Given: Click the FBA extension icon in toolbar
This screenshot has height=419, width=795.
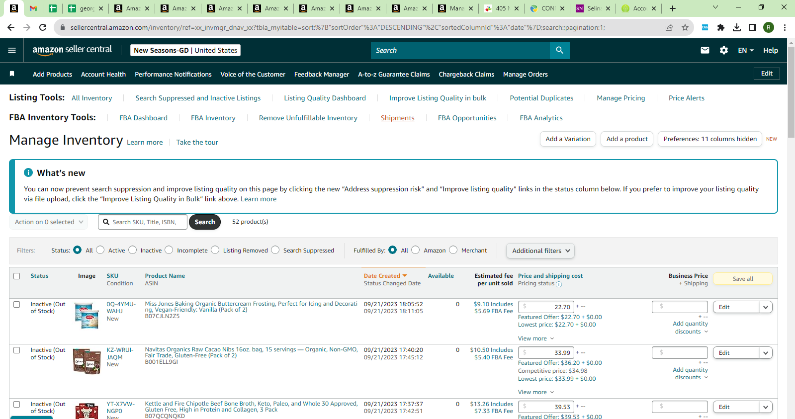Looking at the screenshot, I should tap(705, 27).
